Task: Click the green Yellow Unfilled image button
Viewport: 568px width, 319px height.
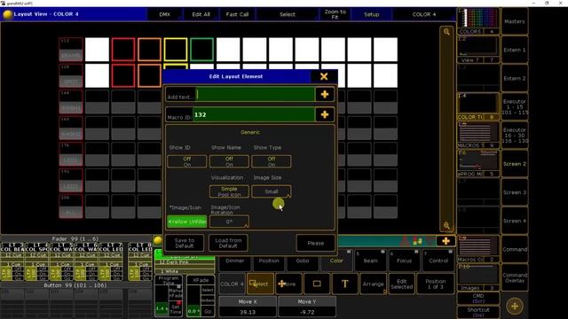Action: click(187, 222)
